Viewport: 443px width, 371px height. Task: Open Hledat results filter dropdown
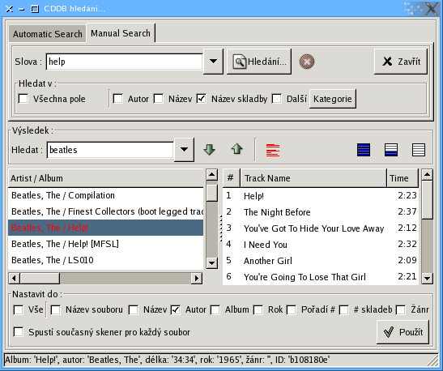184,150
